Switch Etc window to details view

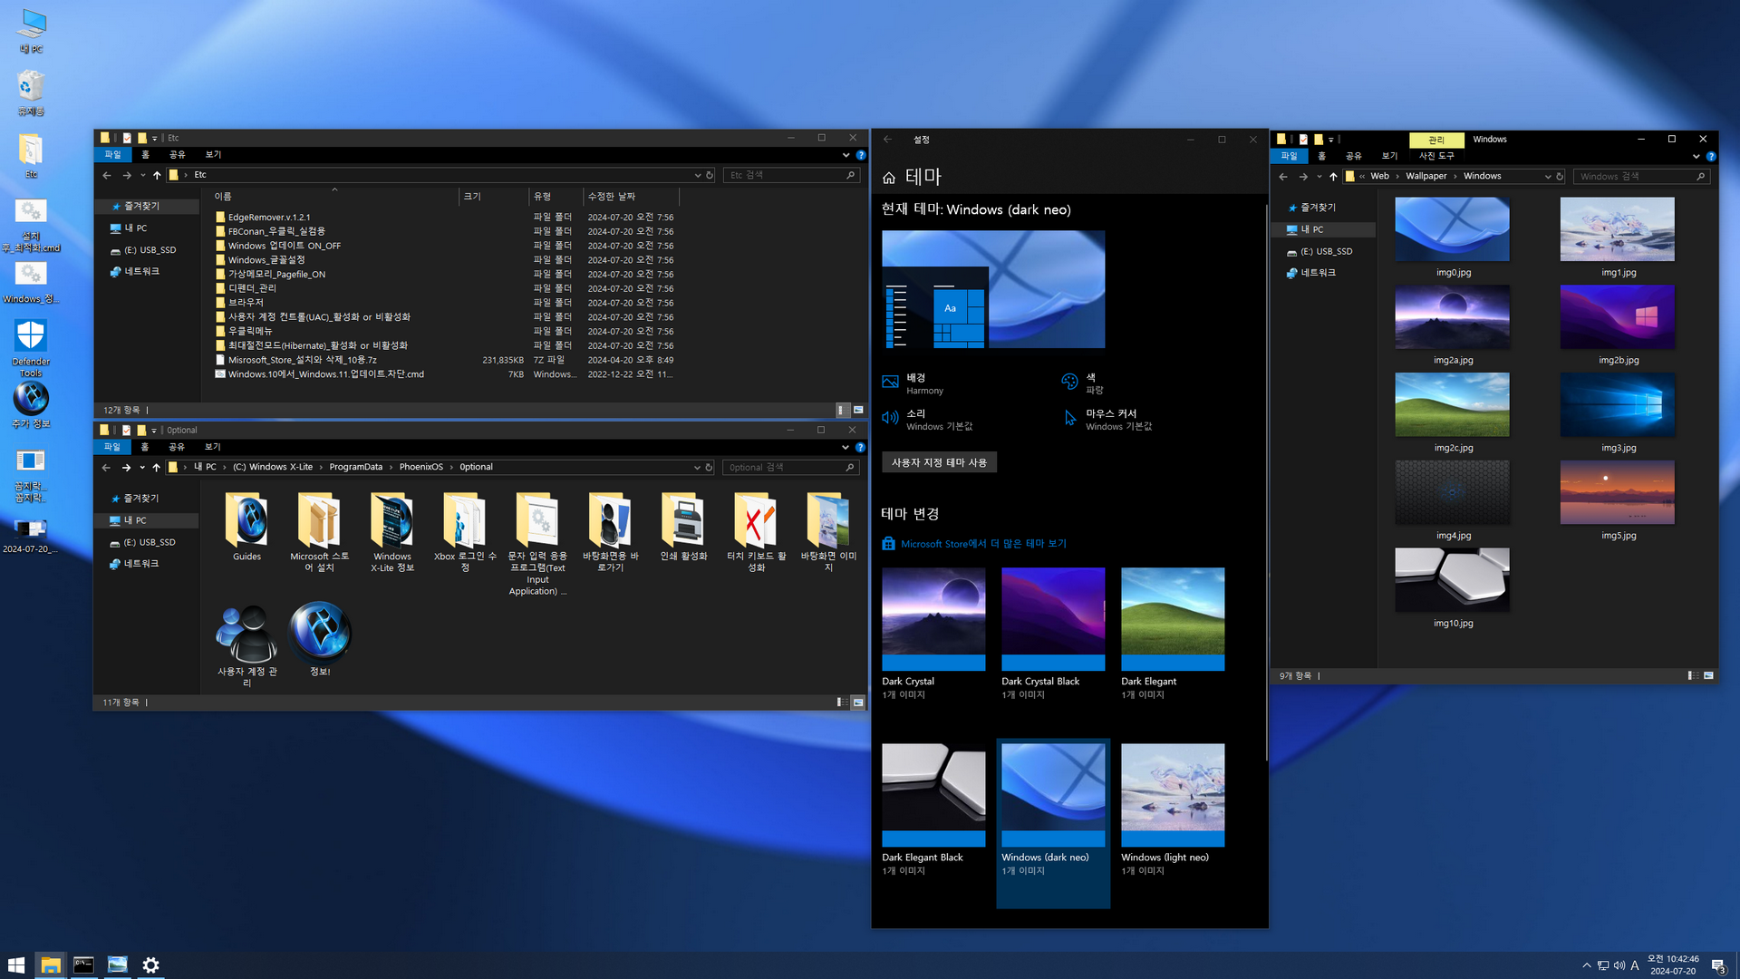[843, 410]
